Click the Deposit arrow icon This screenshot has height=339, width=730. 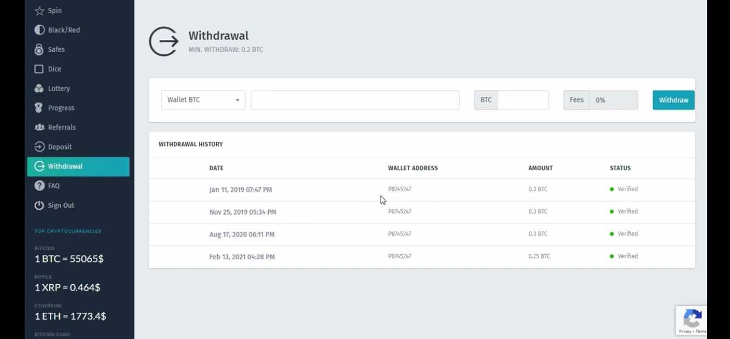pos(39,147)
